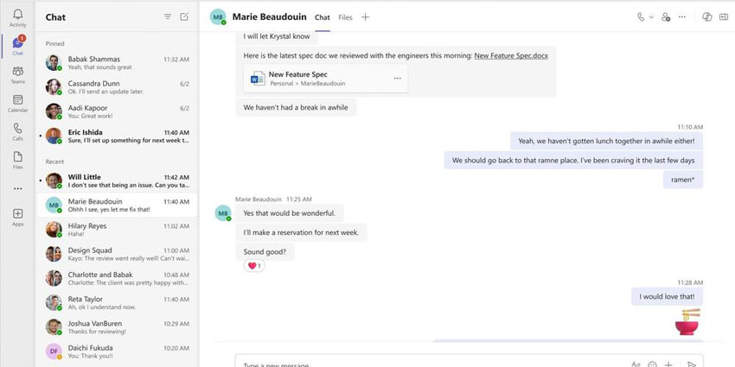Open more compose actions plus icon

tap(668, 364)
